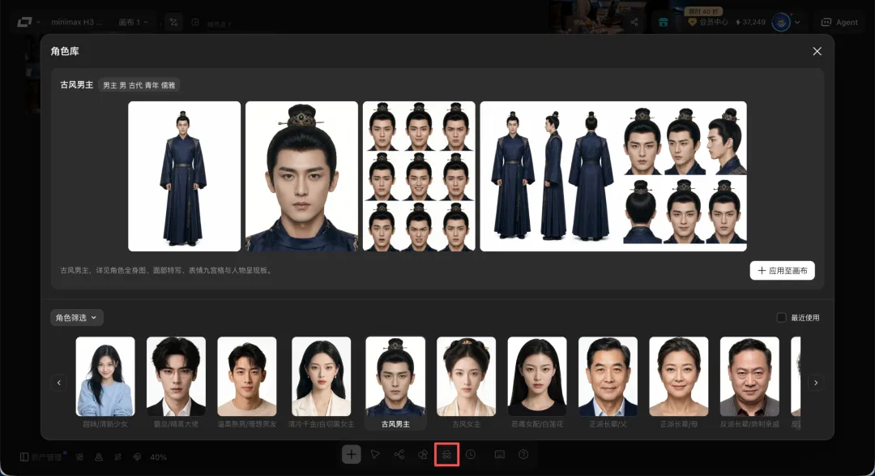Viewport: 875px width, 476px height.
Task: Open the Agent panel
Action: pyautogui.click(x=839, y=23)
